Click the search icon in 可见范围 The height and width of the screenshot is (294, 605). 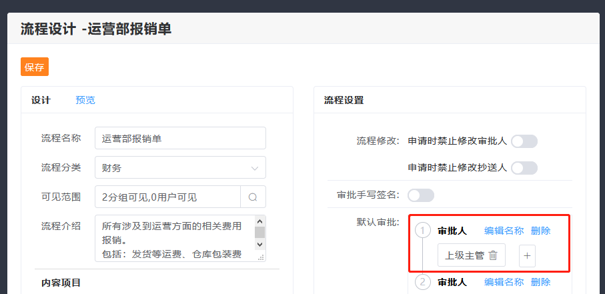[253, 197]
